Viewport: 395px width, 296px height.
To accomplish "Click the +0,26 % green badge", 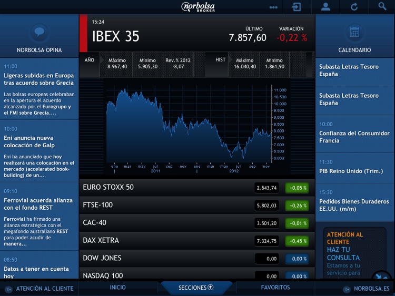I will pyautogui.click(x=297, y=206).
